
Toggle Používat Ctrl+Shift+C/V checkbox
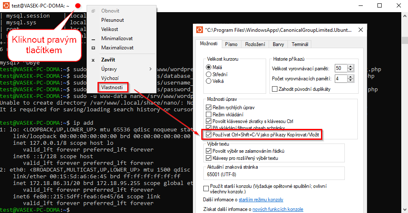coord(208,135)
